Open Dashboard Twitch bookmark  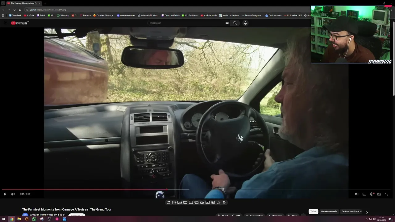point(170,15)
